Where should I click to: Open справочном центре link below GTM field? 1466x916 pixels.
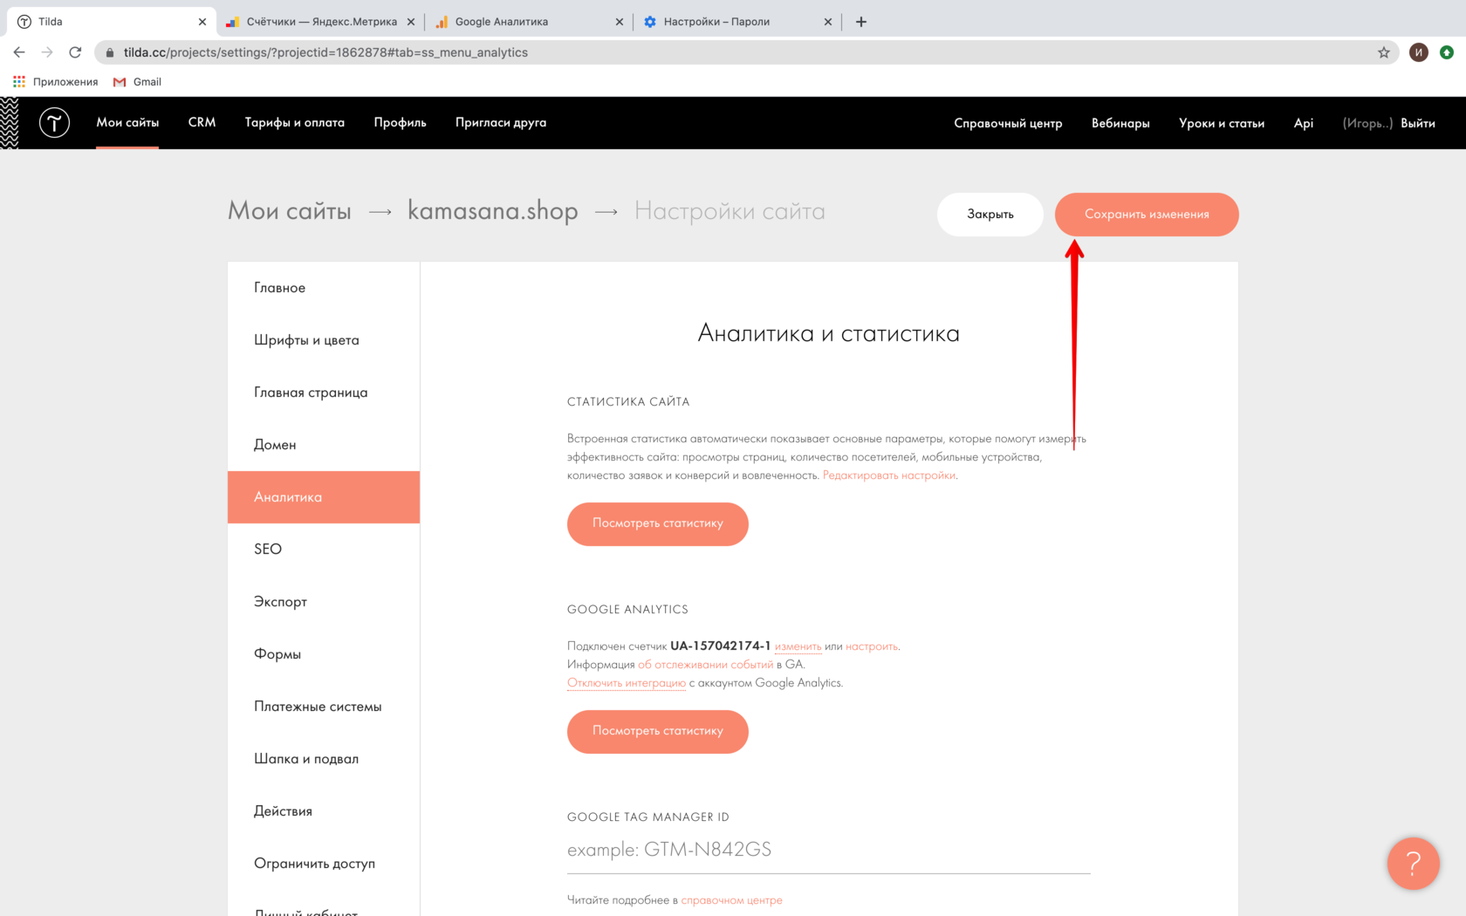[731, 900]
